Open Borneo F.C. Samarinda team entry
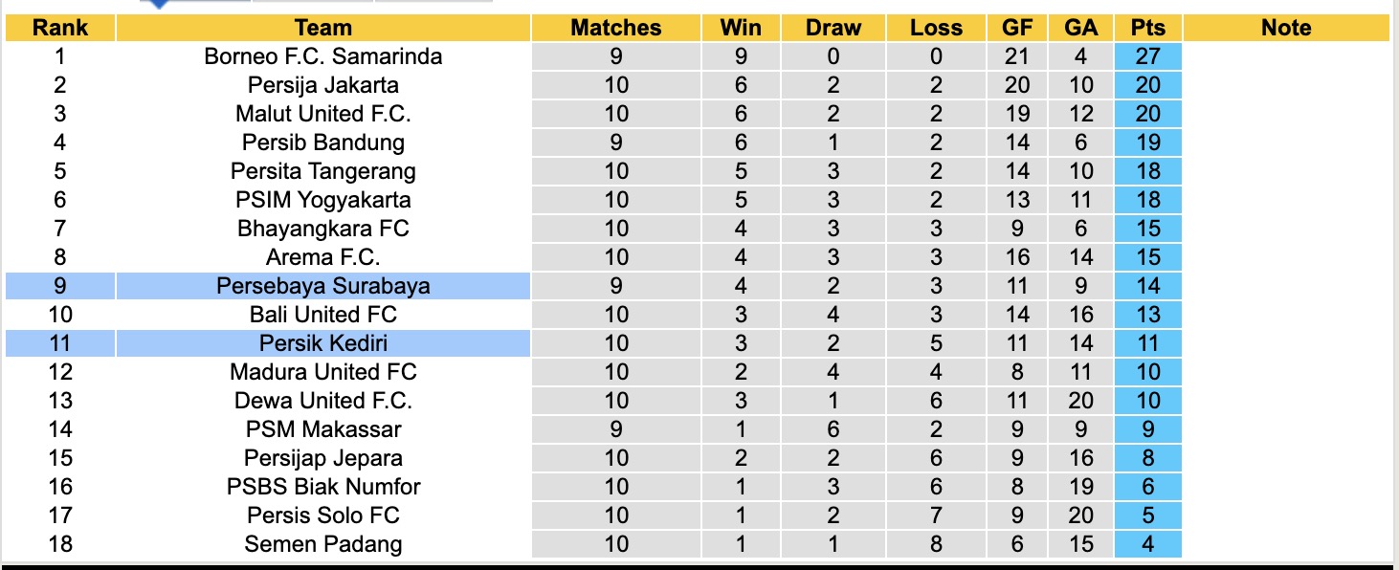Viewport: 1399px width, 570px height. 323,56
